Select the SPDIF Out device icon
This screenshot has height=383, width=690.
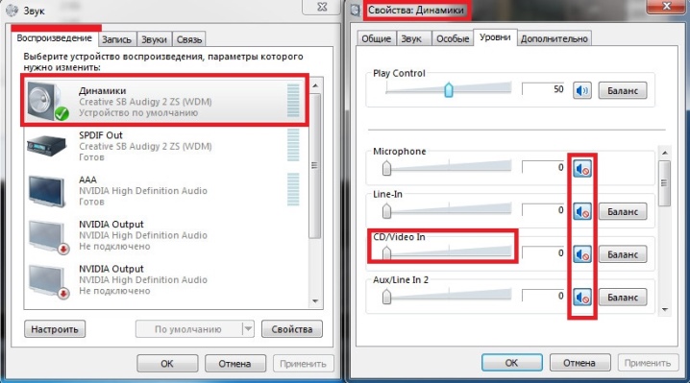(47, 145)
